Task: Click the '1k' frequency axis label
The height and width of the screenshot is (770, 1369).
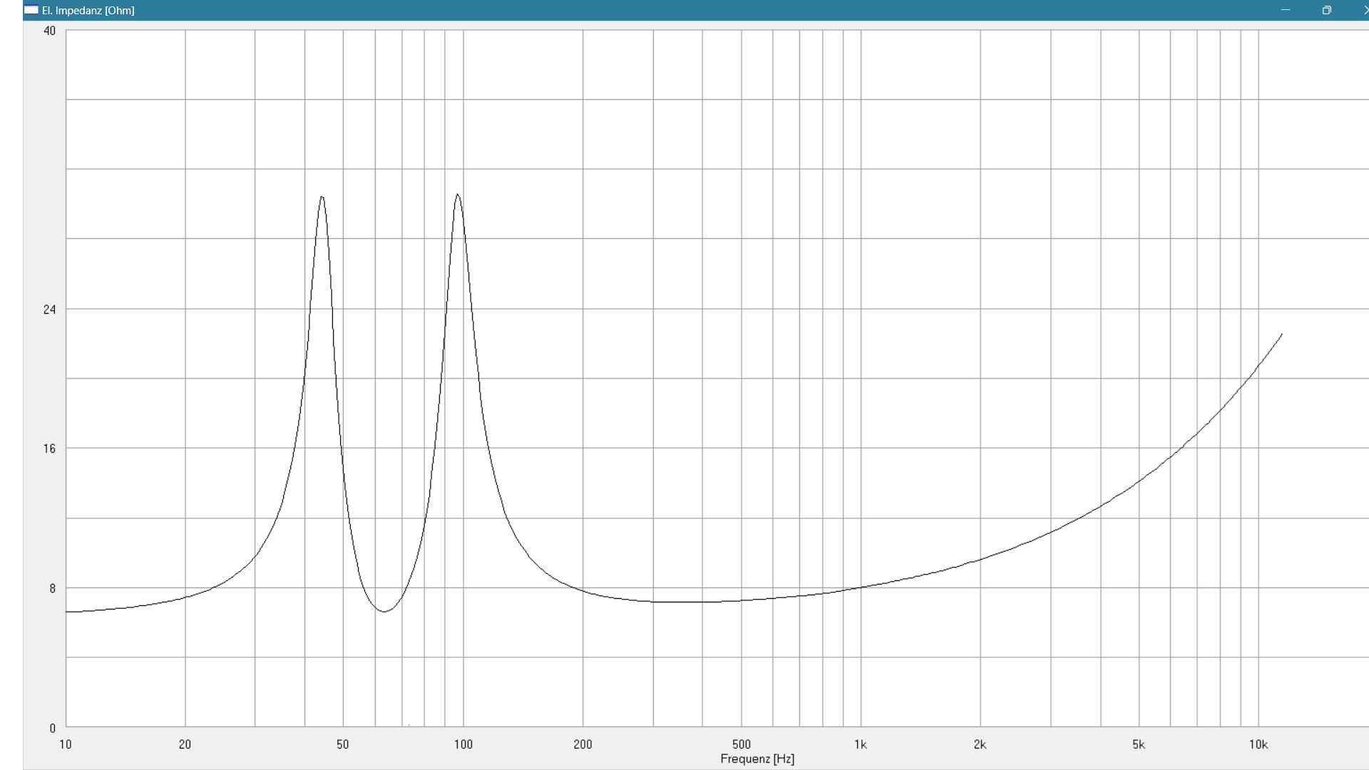Action: pos(861,744)
